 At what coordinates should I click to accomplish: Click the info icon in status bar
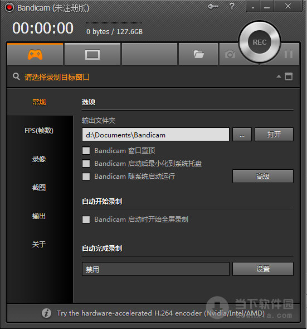(46, 313)
